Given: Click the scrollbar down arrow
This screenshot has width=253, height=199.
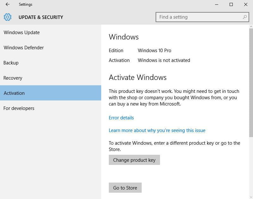Looking at the screenshot, I should [251, 197].
